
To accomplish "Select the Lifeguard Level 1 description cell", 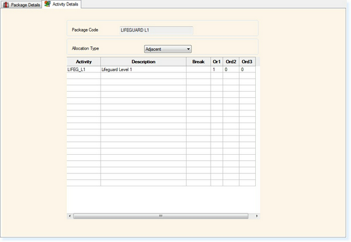I will pyautogui.click(x=143, y=69).
